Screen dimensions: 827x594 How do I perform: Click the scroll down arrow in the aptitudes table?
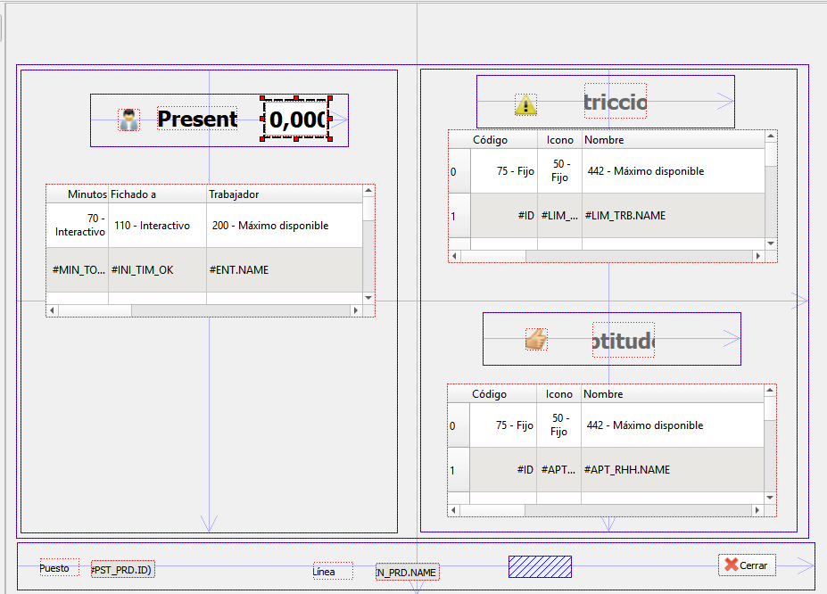(x=770, y=498)
